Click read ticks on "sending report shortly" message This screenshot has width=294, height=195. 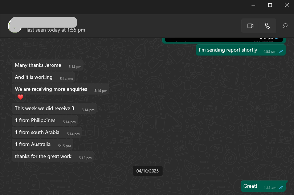(281, 51)
